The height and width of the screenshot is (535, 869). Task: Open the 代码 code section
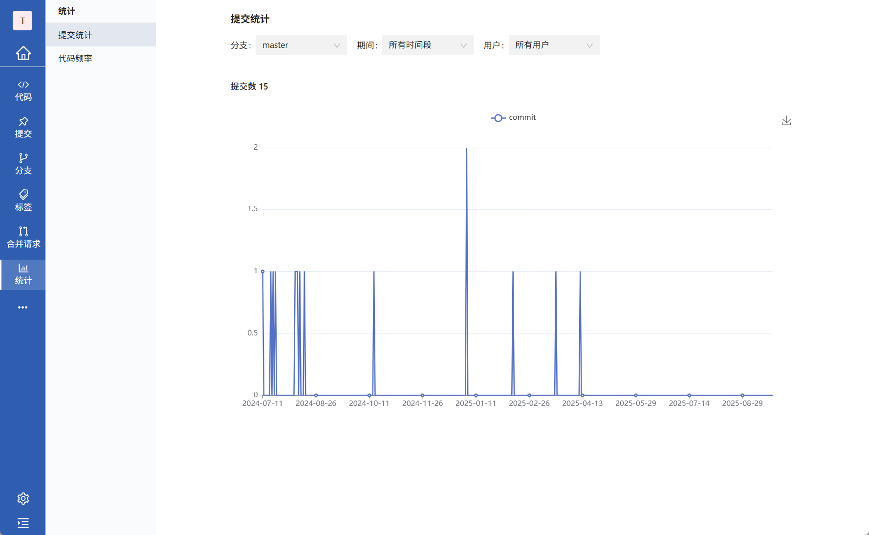click(23, 91)
